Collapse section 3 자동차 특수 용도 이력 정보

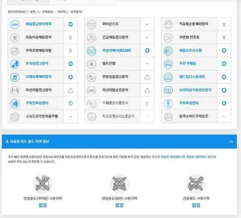pos(231,142)
